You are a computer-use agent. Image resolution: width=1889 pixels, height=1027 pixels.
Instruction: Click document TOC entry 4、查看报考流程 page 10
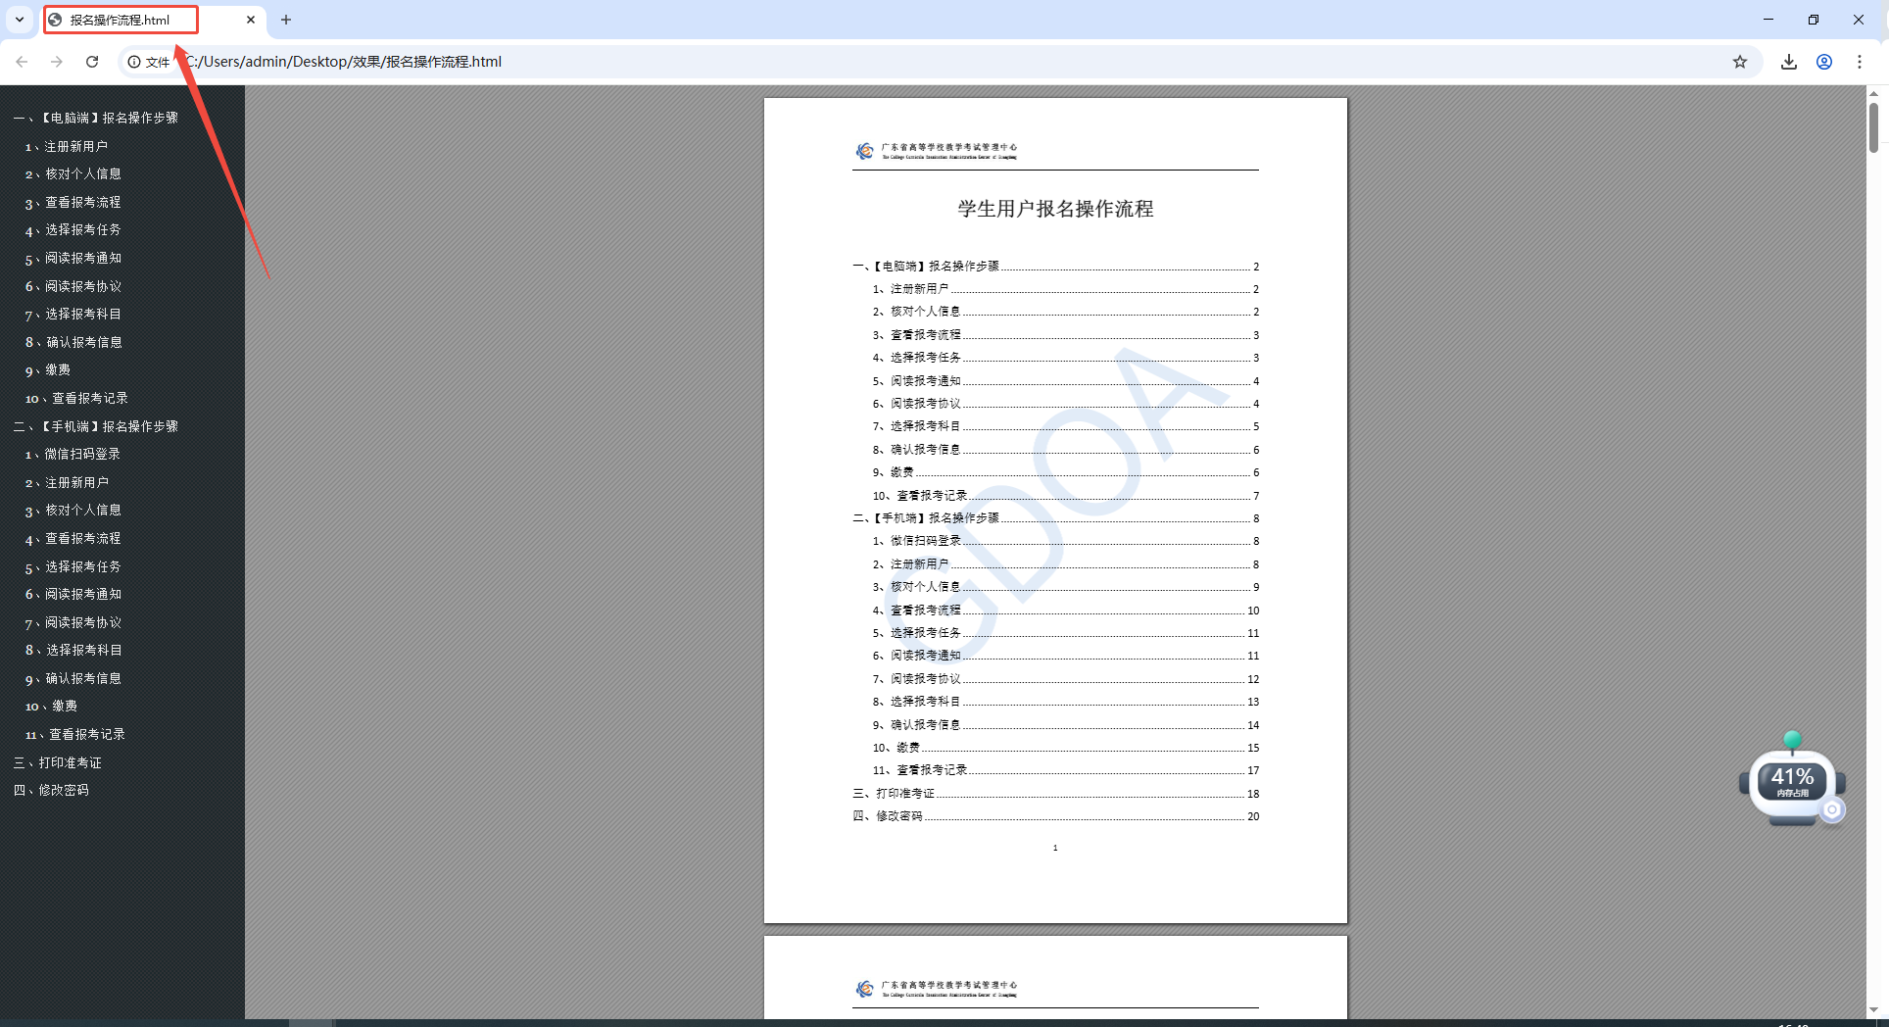coord(1065,611)
